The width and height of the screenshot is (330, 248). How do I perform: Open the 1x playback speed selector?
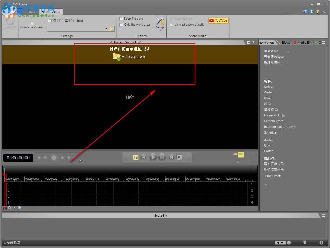click(x=179, y=157)
